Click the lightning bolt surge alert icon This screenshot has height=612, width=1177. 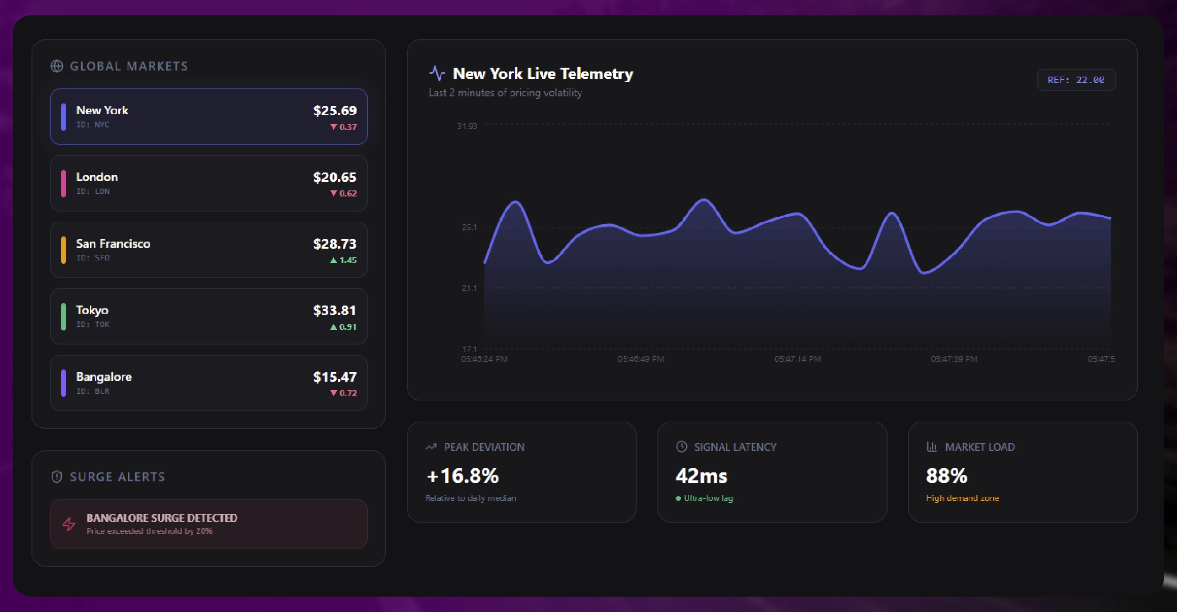tap(69, 524)
